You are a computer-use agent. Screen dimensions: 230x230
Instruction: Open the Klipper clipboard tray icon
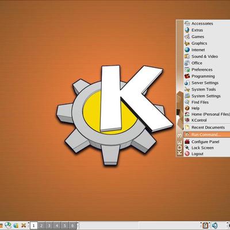click(x=206, y=225)
